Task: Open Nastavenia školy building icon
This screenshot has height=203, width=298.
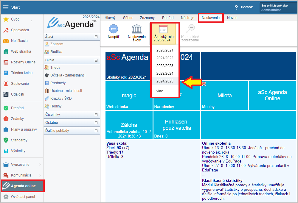Action: point(137,29)
